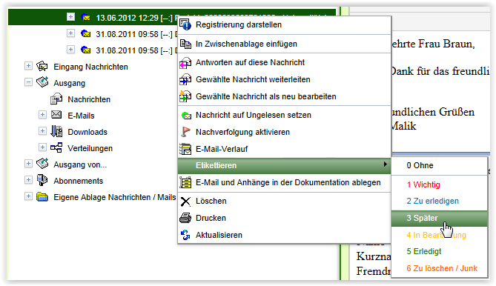Click the documentation filing icon

click(x=185, y=182)
